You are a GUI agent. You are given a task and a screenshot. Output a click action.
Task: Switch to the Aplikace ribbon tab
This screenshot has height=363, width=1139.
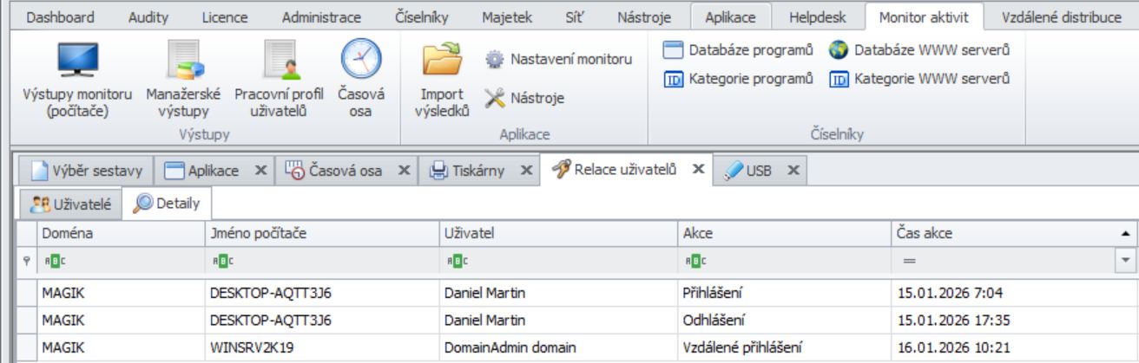730,16
